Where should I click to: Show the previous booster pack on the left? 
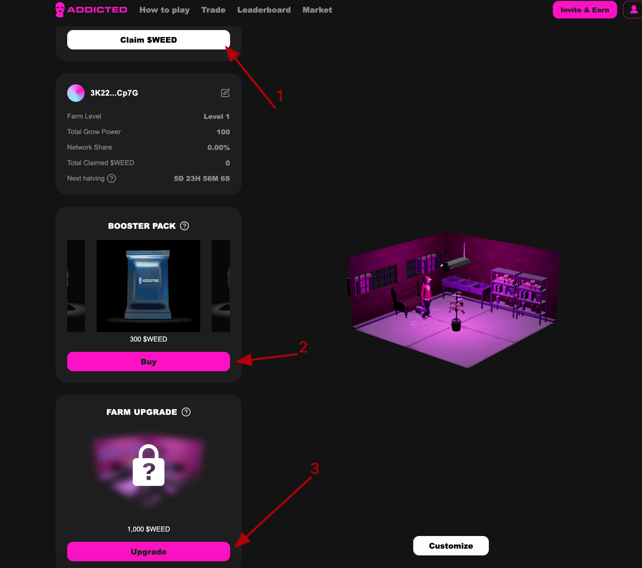[x=76, y=286]
